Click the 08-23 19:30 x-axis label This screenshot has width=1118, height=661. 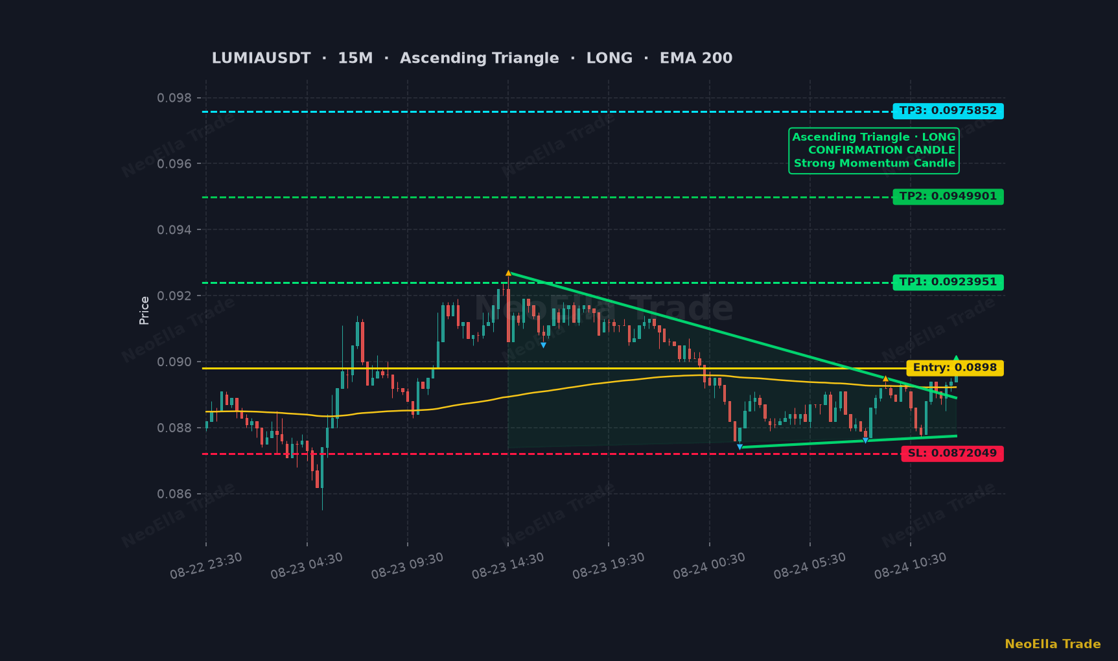click(x=609, y=566)
